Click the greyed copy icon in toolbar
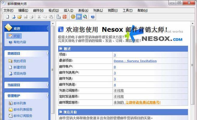197x120 pixels. (x=45, y=17)
